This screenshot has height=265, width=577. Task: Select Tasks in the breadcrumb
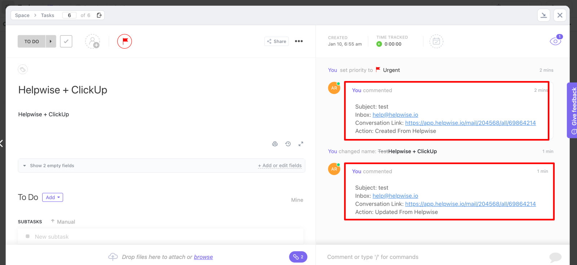[x=48, y=15]
